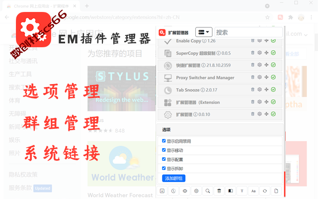This screenshot has width=318, height=199.
Task: Click move icon on Tab Snooze row
Action: click(266, 90)
